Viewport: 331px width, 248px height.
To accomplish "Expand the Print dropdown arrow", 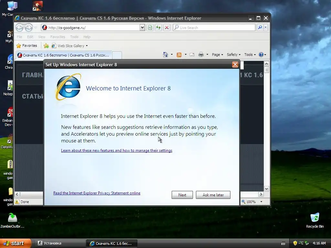I will [x=207, y=55].
